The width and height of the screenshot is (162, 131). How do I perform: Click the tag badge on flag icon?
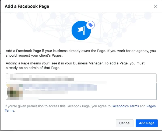(x=90, y=25)
